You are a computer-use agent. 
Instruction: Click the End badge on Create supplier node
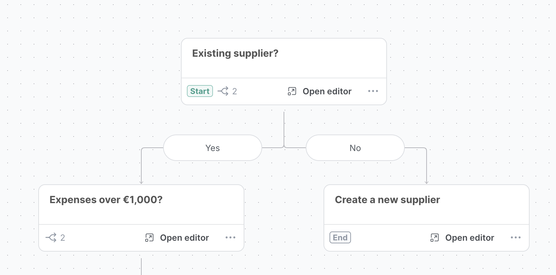coord(340,237)
